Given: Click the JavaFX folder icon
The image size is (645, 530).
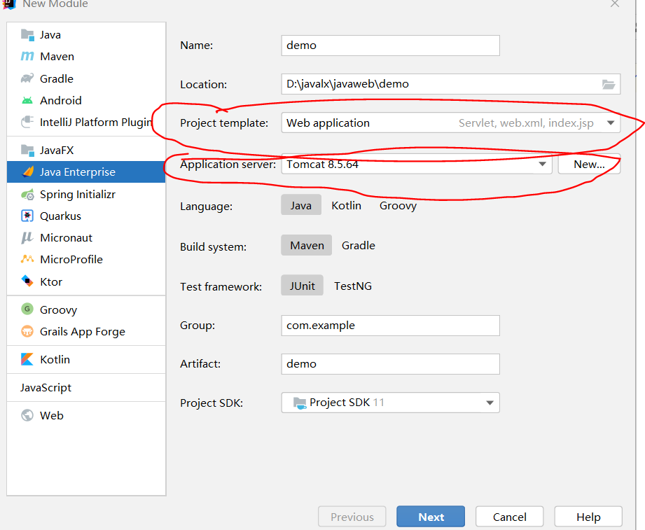Looking at the screenshot, I should 27,150.
